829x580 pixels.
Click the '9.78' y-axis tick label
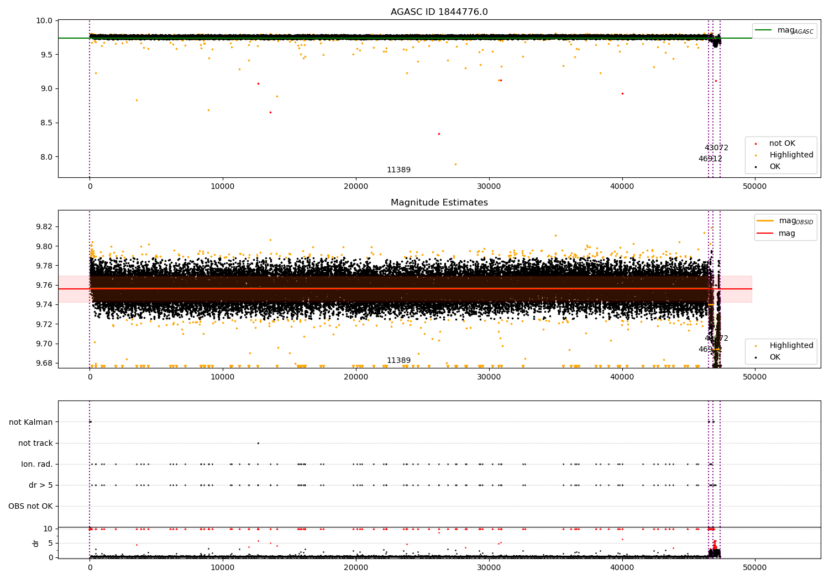click(x=44, y=266)
